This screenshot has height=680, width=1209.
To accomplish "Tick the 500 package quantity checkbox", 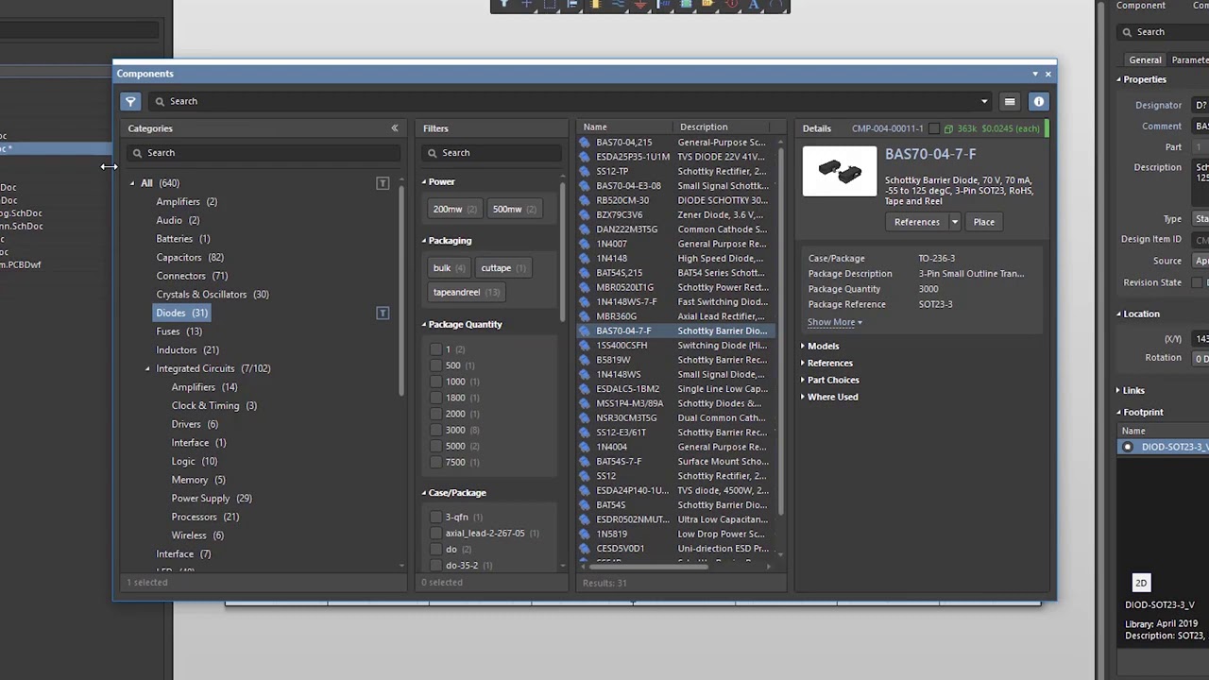I will pyautogui.click(x=435, y=365).
